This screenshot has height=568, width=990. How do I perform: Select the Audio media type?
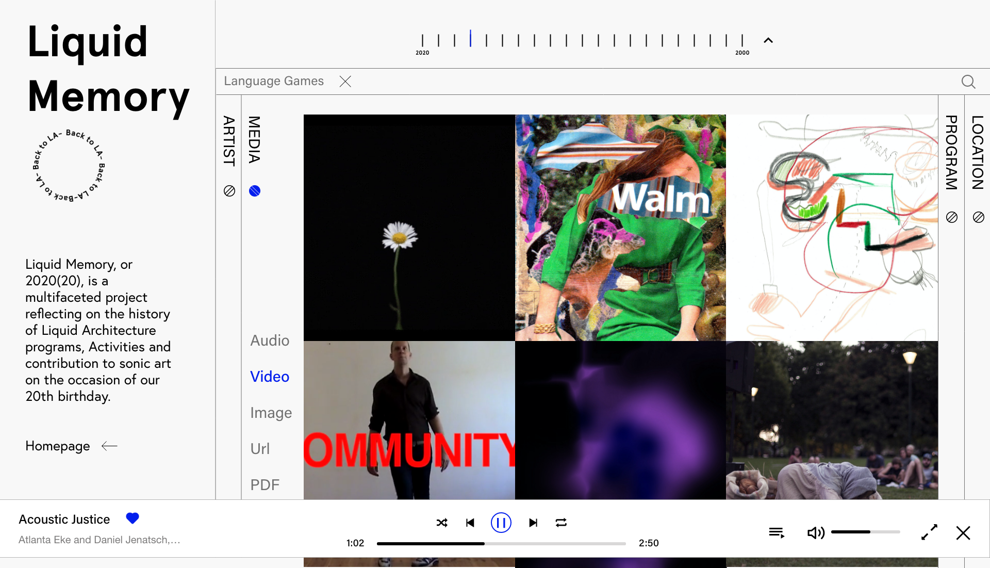tap(270, 340)
